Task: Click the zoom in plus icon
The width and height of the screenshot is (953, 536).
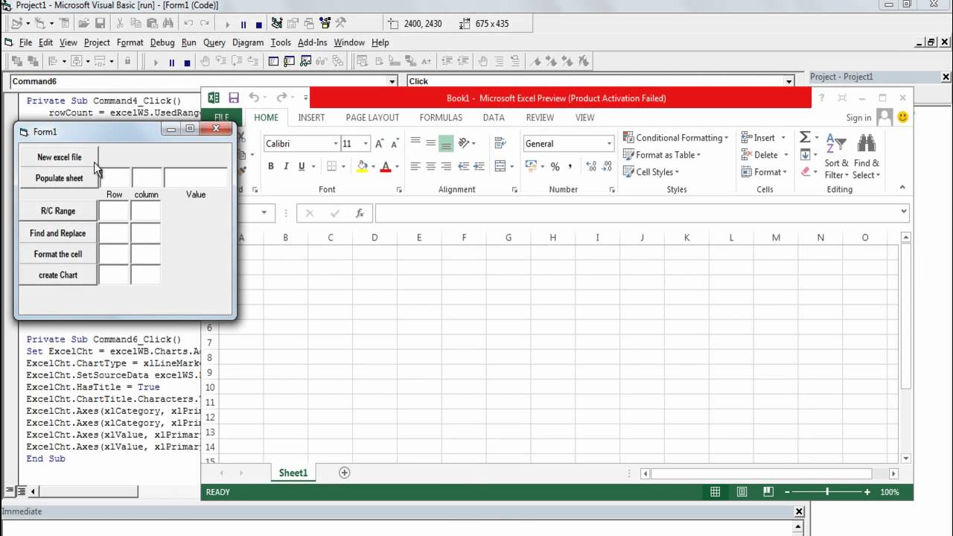Action: [x=867, y=492]
